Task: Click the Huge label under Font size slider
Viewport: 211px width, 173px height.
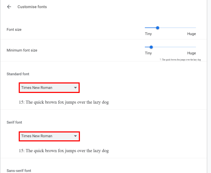Action: click(x=191, y=34)
